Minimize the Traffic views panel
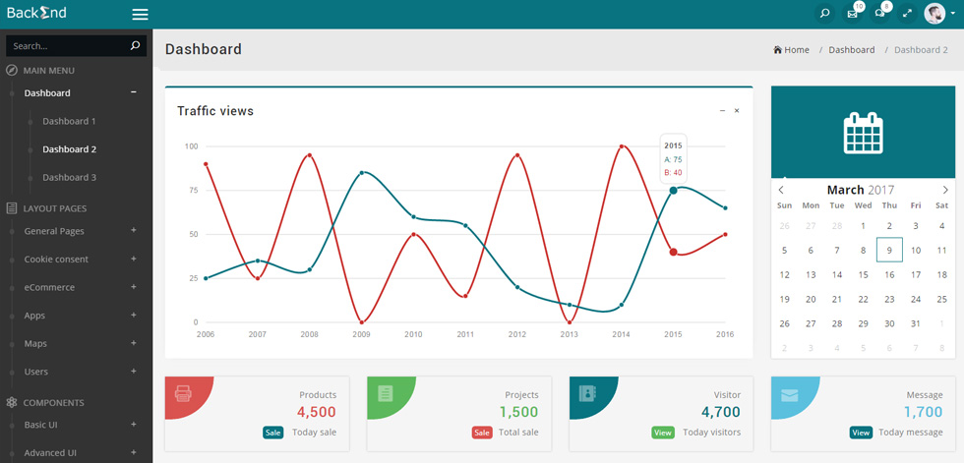 [x=722, y=110]
